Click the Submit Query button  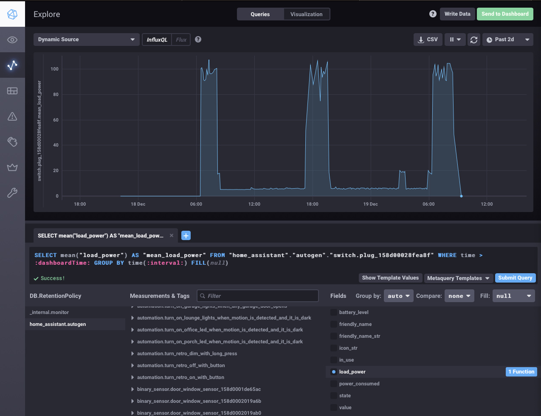coord(515,278)
